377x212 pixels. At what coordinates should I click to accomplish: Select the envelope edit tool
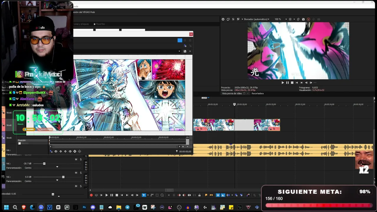pyautogui.click(x=152, y=195)
